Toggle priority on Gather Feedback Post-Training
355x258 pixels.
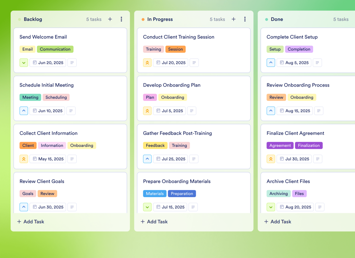(x=147, y=159)
